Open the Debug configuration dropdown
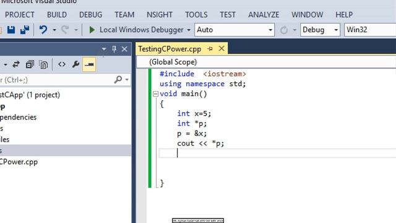Image resolution: width=396 pixels, height=223 pixels. point(320,30)
